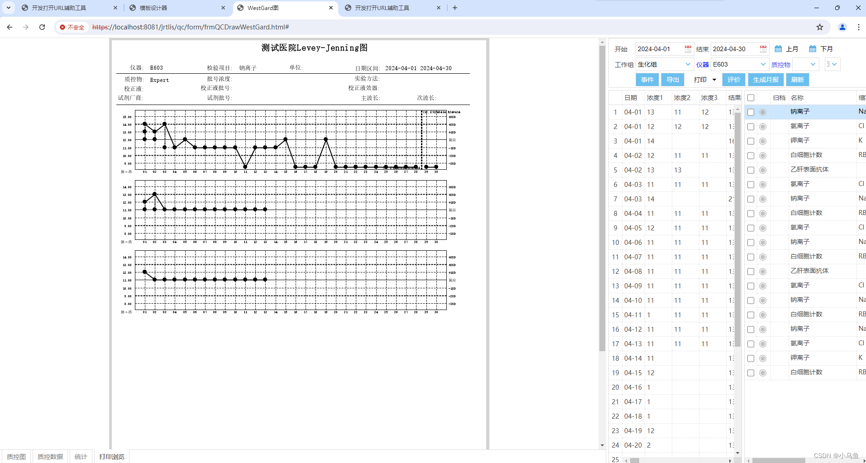Tick the checkbox for the first 钠离子 row
Screen dimensions: 866x463
coord(751,112)
